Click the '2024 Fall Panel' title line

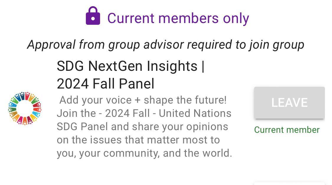click(105, 84)
